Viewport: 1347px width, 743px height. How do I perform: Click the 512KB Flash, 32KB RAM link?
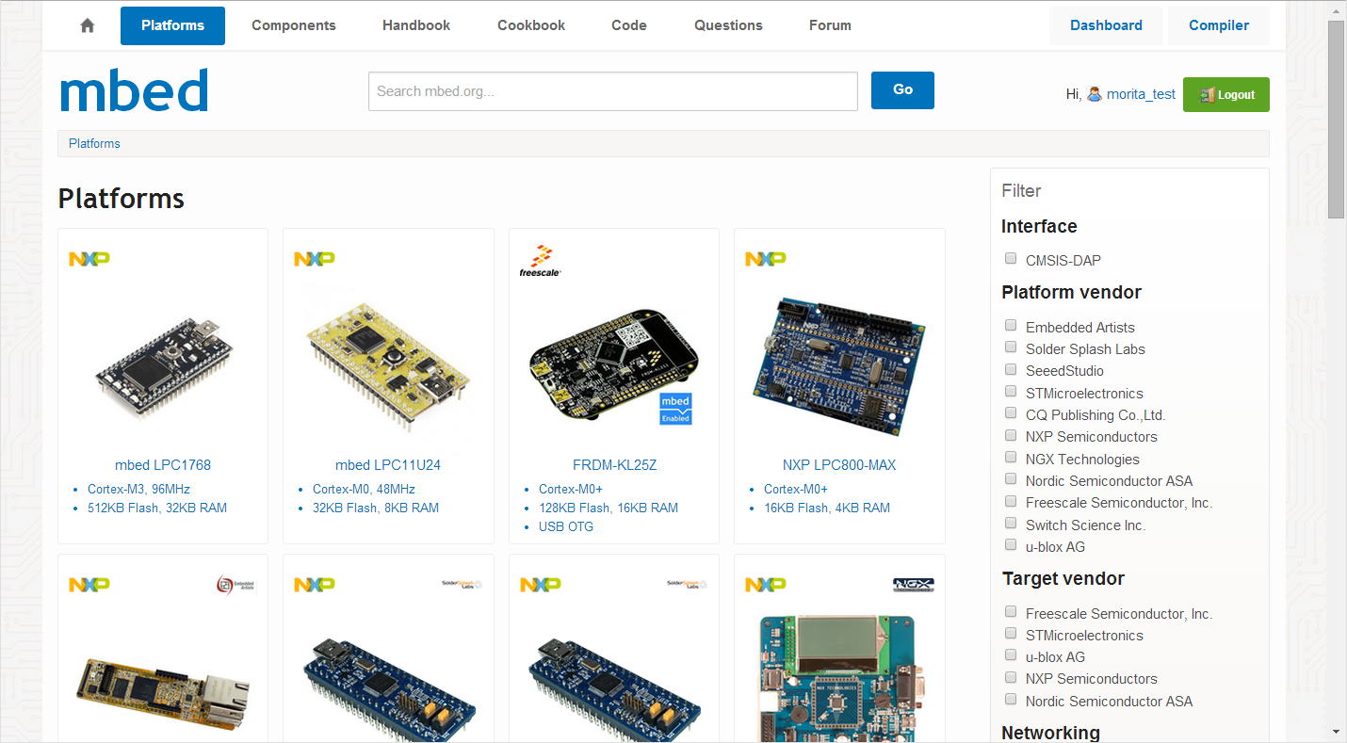coord(157,508)
